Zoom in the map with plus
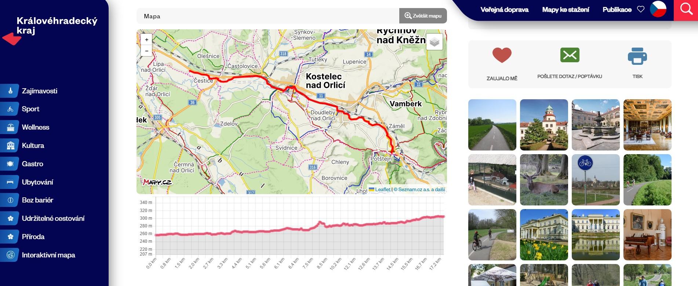Viewport: 698px width, 286px height. pos(146,40)
